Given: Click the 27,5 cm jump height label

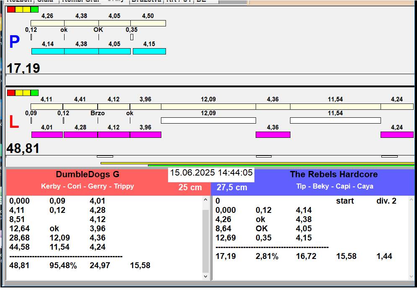Looking at the screenshot, I should click(232, 188).
